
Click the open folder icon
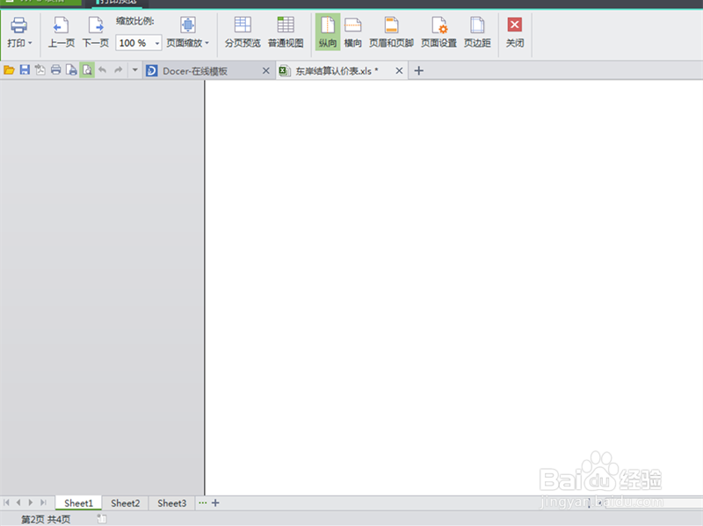coord(9,70)
